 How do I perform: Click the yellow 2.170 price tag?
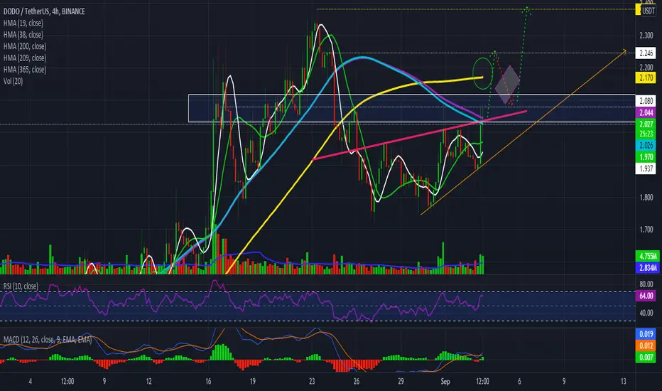pos(646,77)
